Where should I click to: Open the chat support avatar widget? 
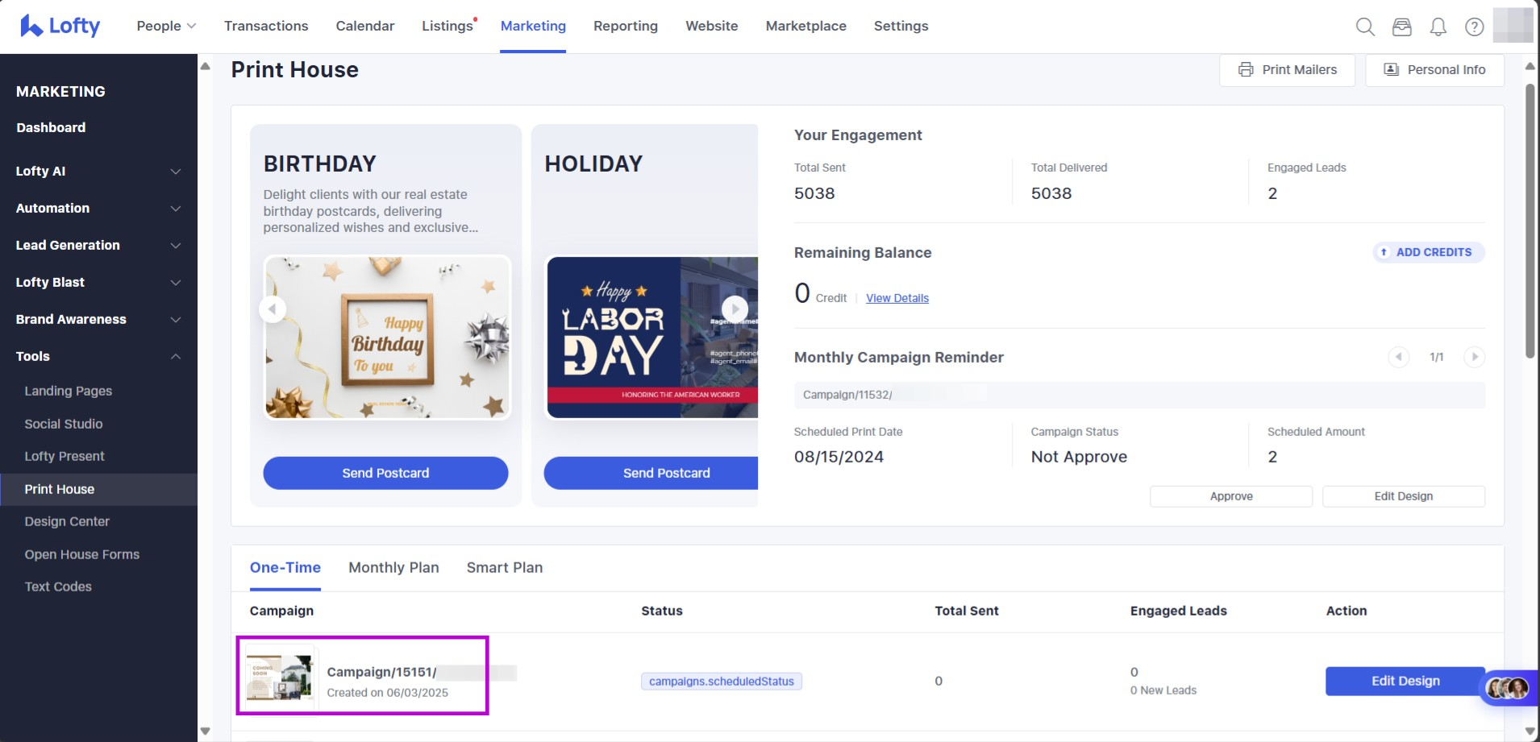1509,687
